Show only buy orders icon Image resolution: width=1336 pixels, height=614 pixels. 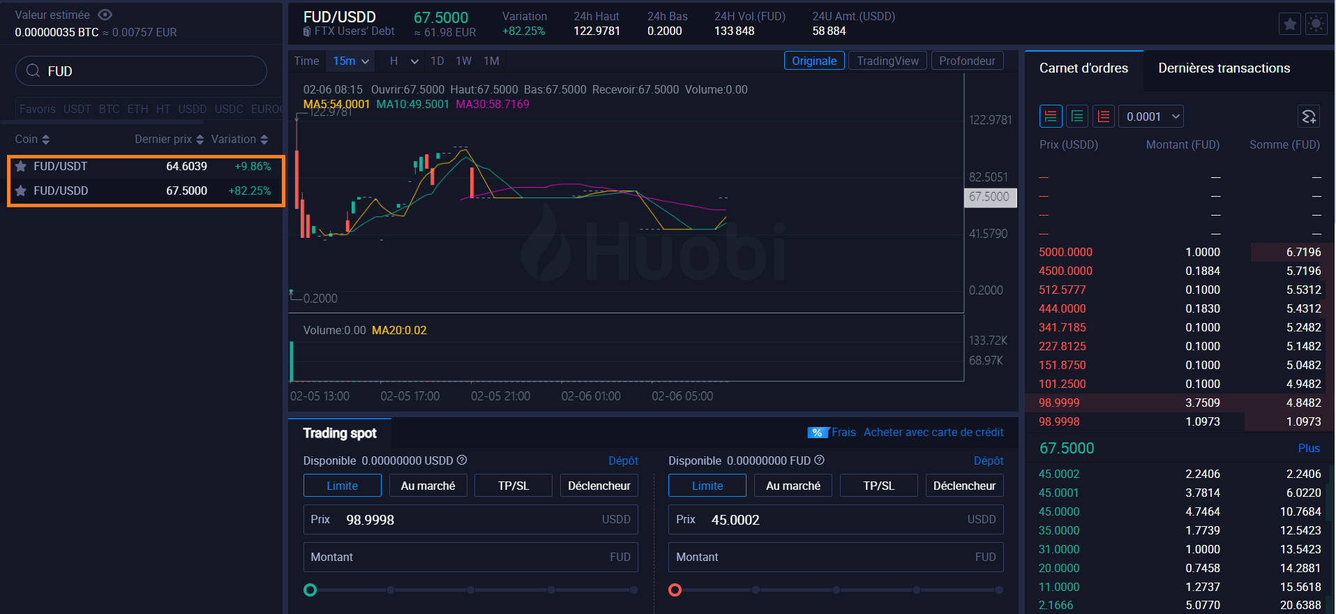click(1077, 117)
